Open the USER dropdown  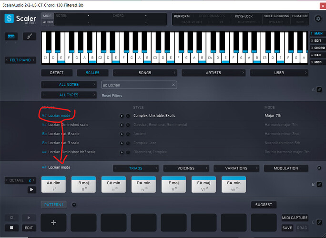pyautogui.click(x=279, y=73)
